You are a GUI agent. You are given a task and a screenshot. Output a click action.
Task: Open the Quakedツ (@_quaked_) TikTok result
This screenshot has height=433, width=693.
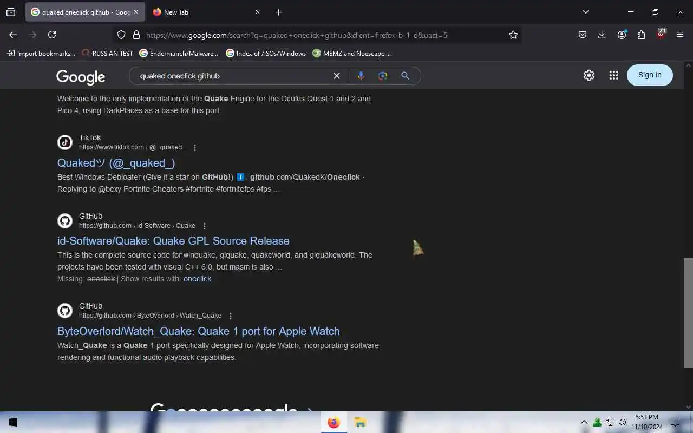116,163
